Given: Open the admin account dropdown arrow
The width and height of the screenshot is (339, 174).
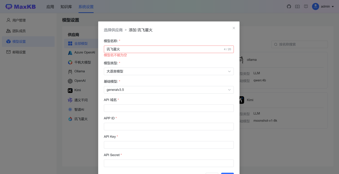Looking at the screenshot, I should click(333, 7).
